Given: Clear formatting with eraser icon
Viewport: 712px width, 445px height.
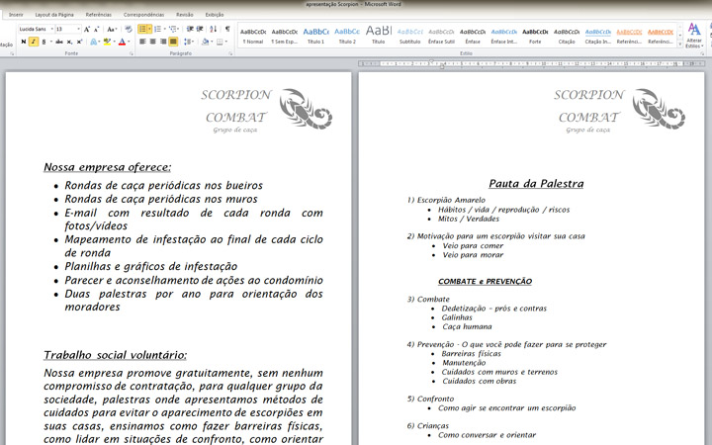Looking at the screenshot, I should [129, 29].
